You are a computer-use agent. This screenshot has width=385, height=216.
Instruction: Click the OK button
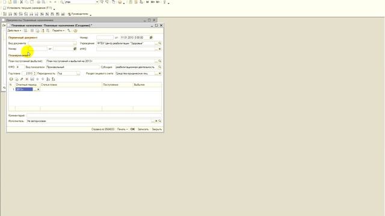point(132,129)
